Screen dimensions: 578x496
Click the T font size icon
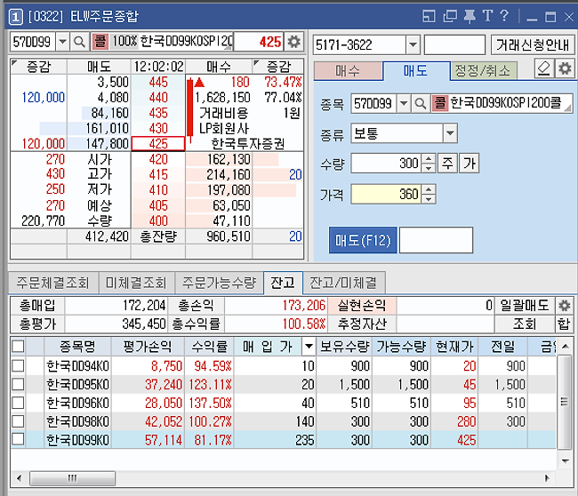point(487,16)
